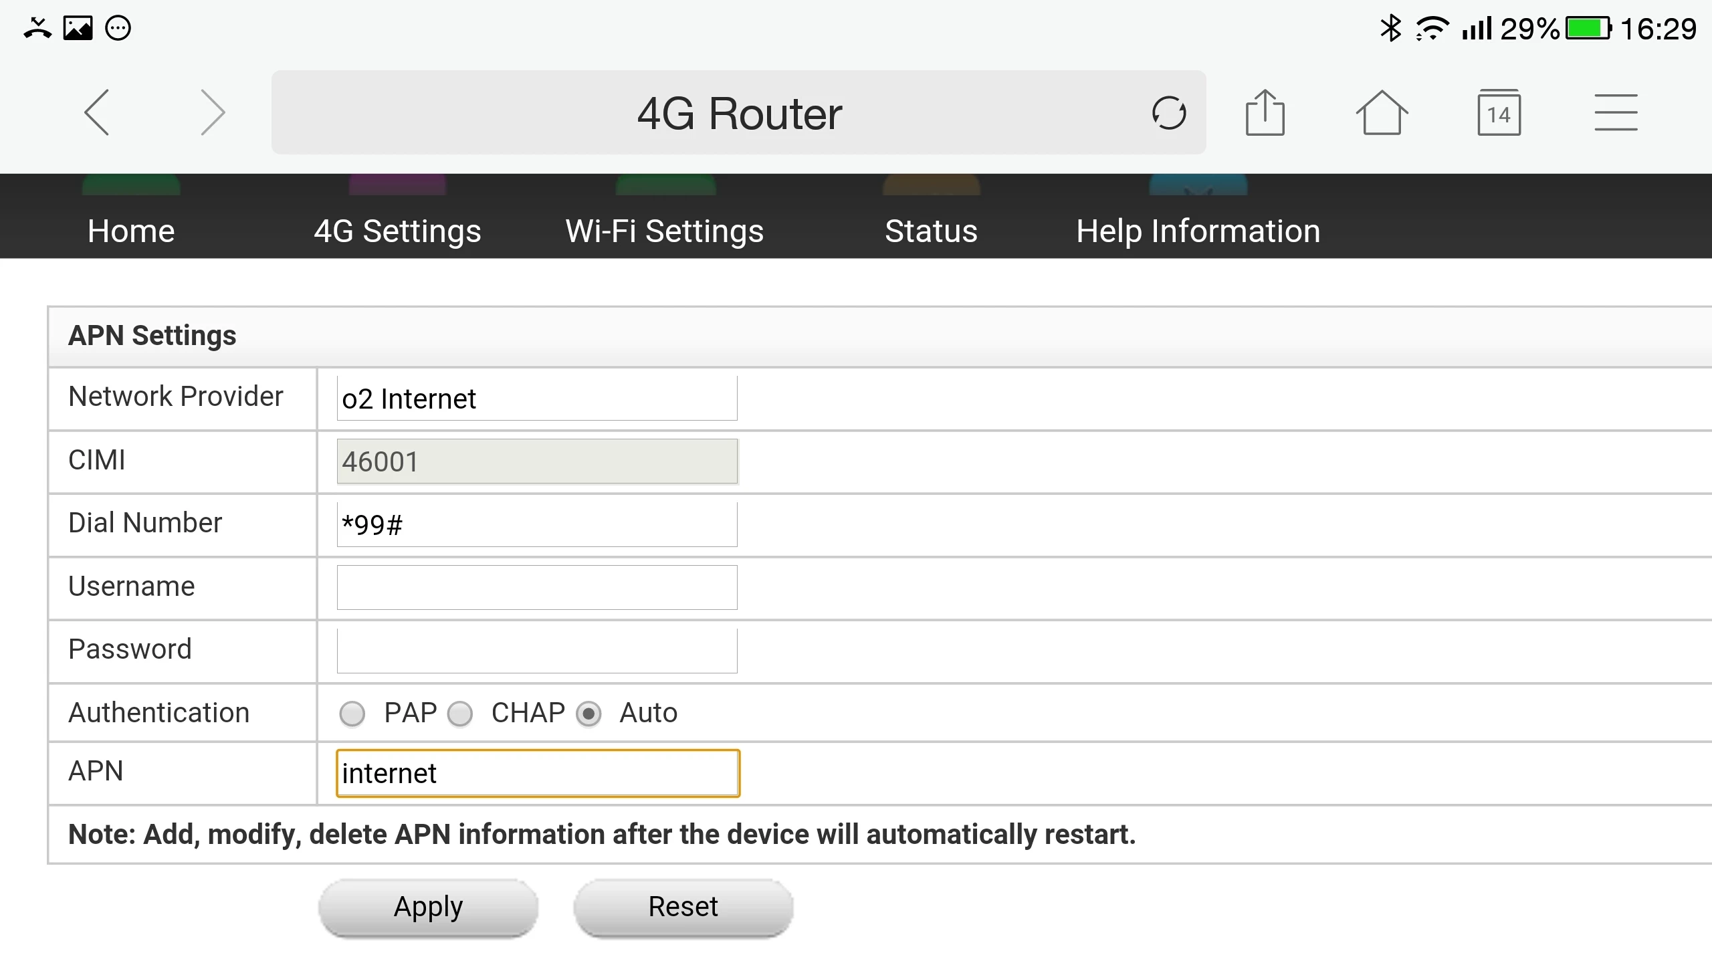Viewport: 1712px width, 963px height.
Task: Open the 4G Settings menu
Action: coord(397,231)
